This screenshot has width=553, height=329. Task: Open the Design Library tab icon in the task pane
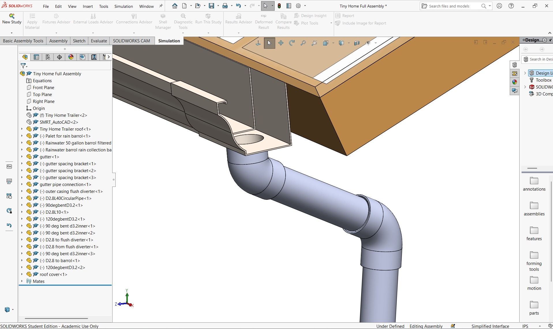[x=515, y=65]
